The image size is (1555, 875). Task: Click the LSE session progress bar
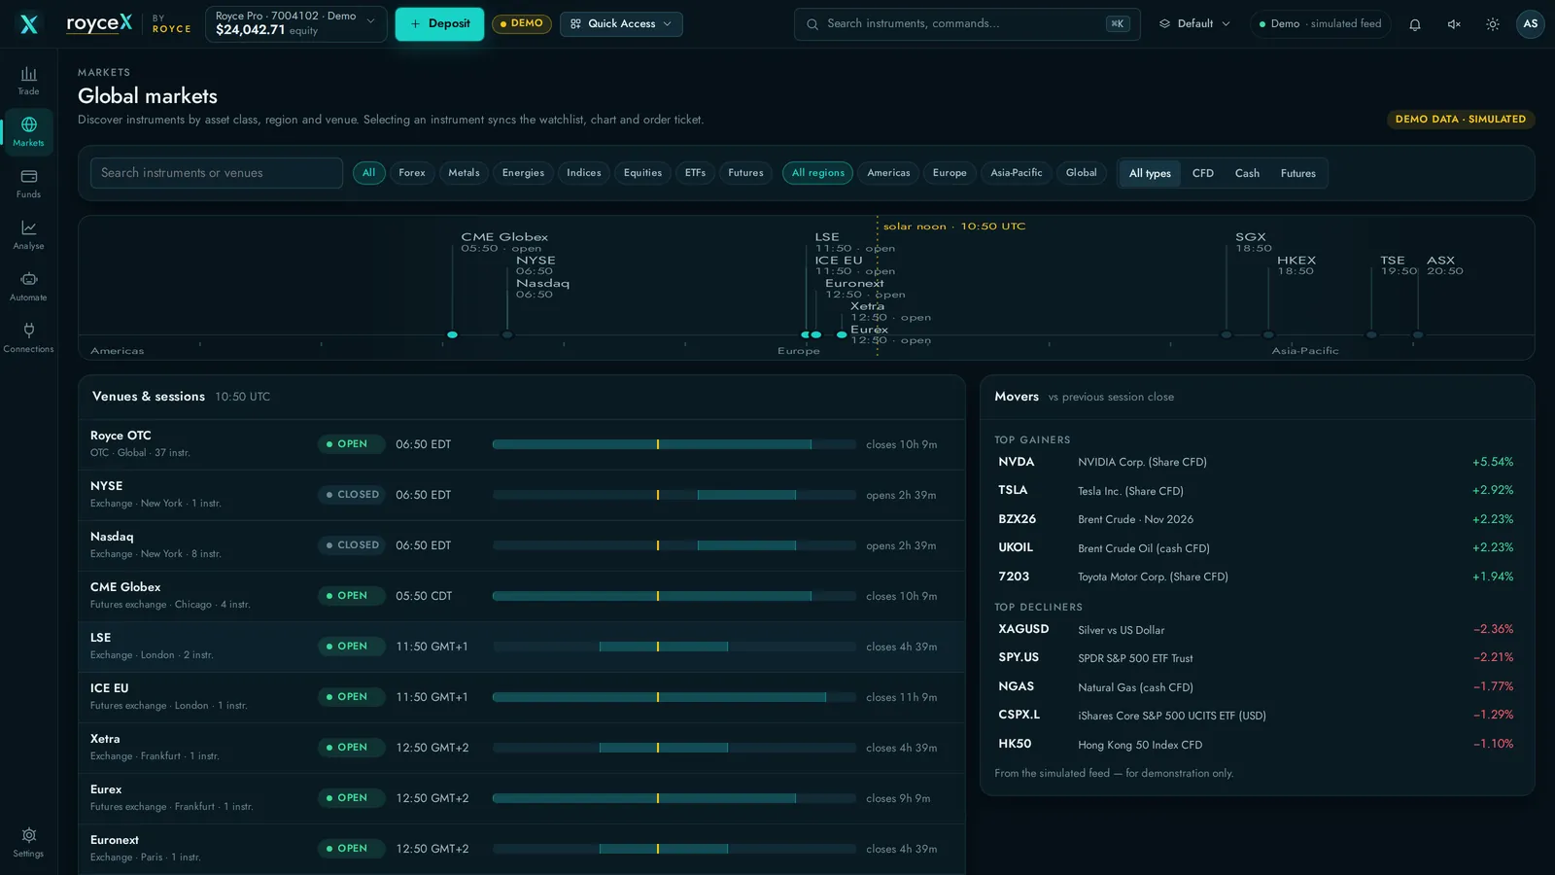[x=674, y=647]
